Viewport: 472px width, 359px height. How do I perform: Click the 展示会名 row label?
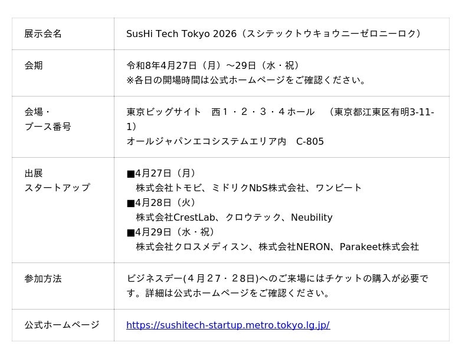[43, 34]
